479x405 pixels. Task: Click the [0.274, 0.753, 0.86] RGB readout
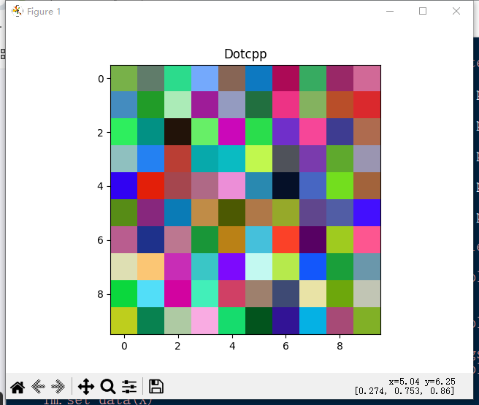click(405, 390)
